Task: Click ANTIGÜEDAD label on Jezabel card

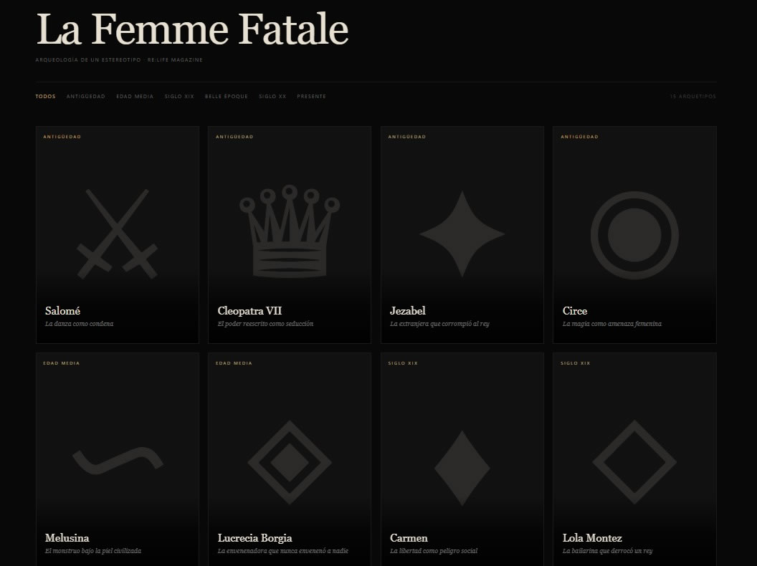Action: (x=407, y=137)
